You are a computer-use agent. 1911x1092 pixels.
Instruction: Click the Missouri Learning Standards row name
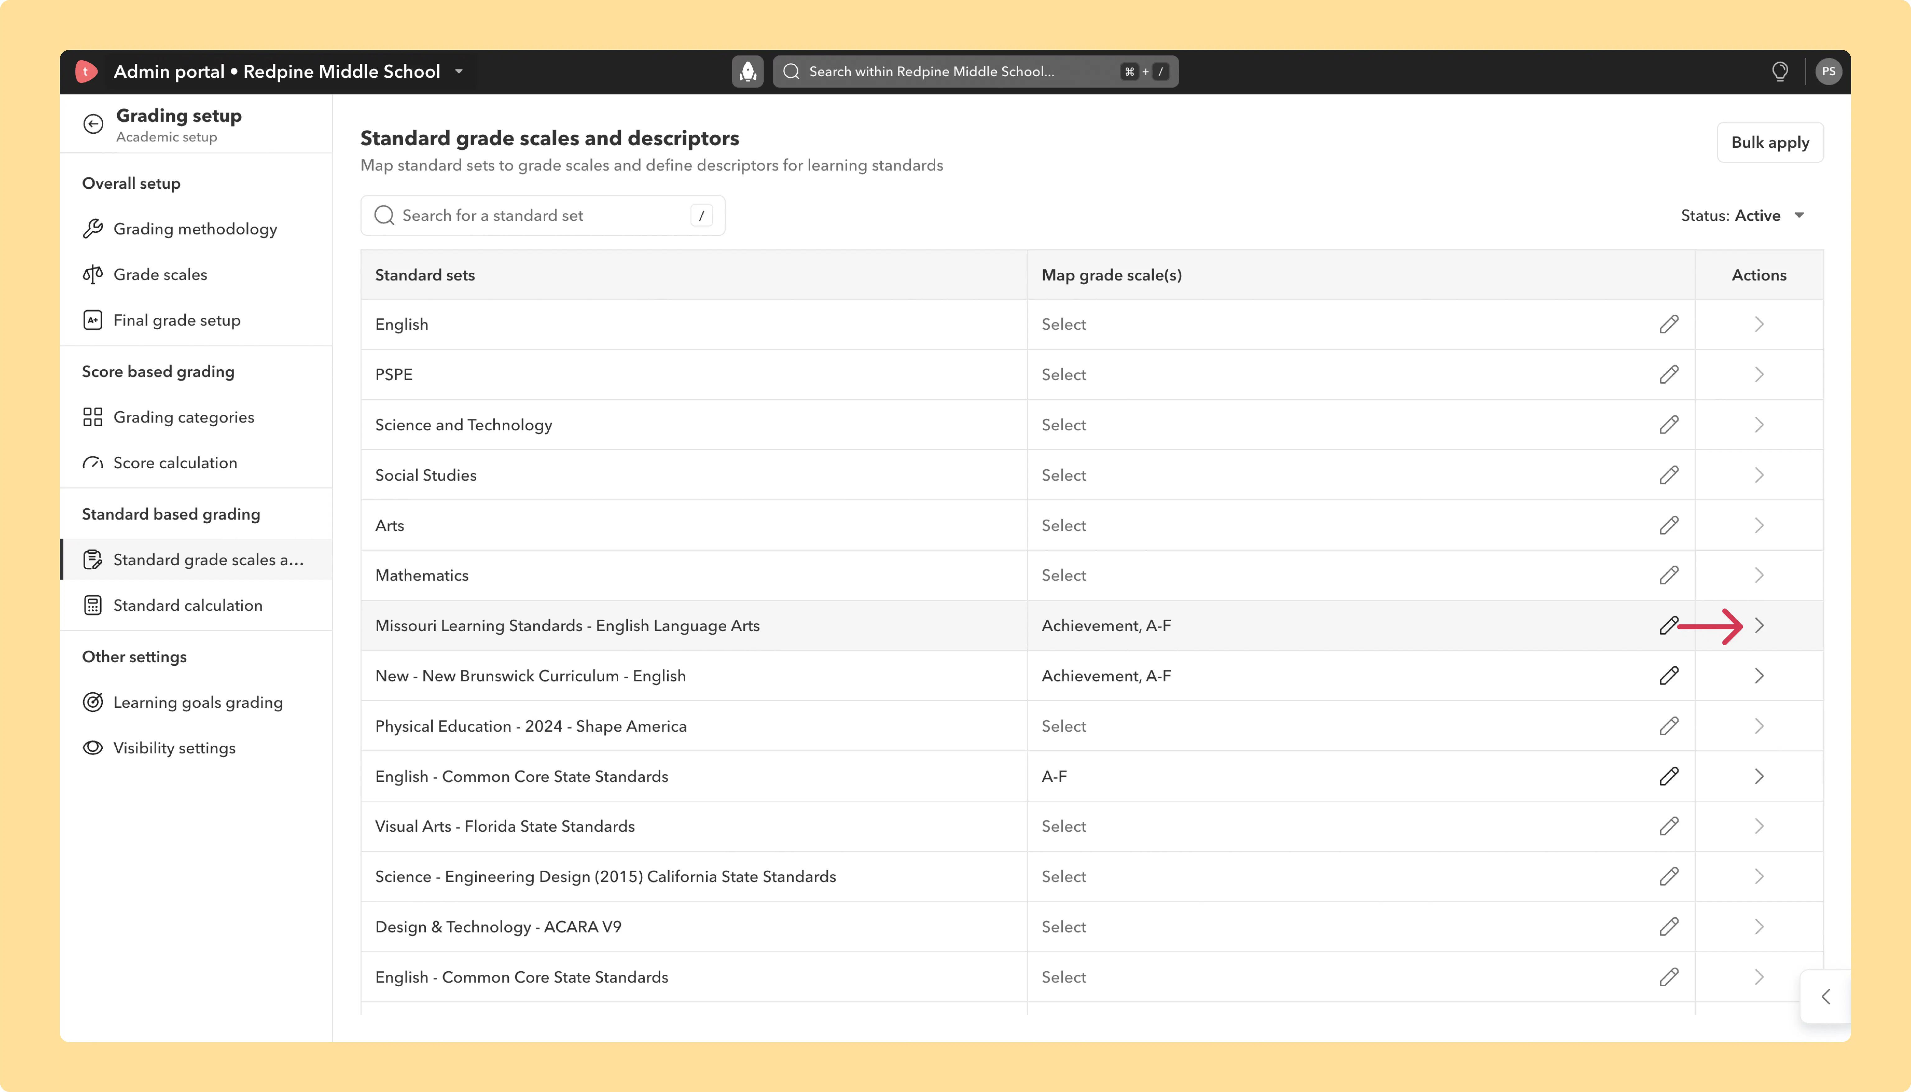[567, 626]
